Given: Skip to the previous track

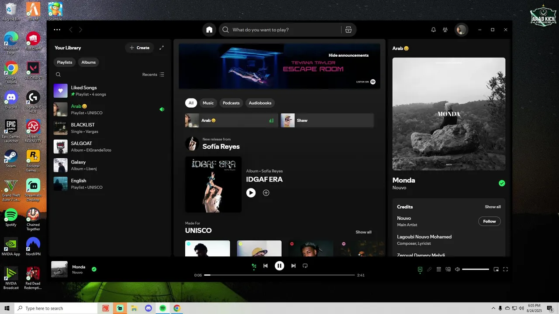Looking at the screenshot, I should click(265, 266).
